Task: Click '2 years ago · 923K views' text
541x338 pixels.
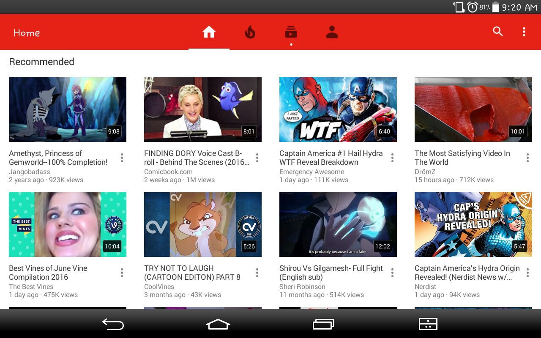Action: click(46, 180)
